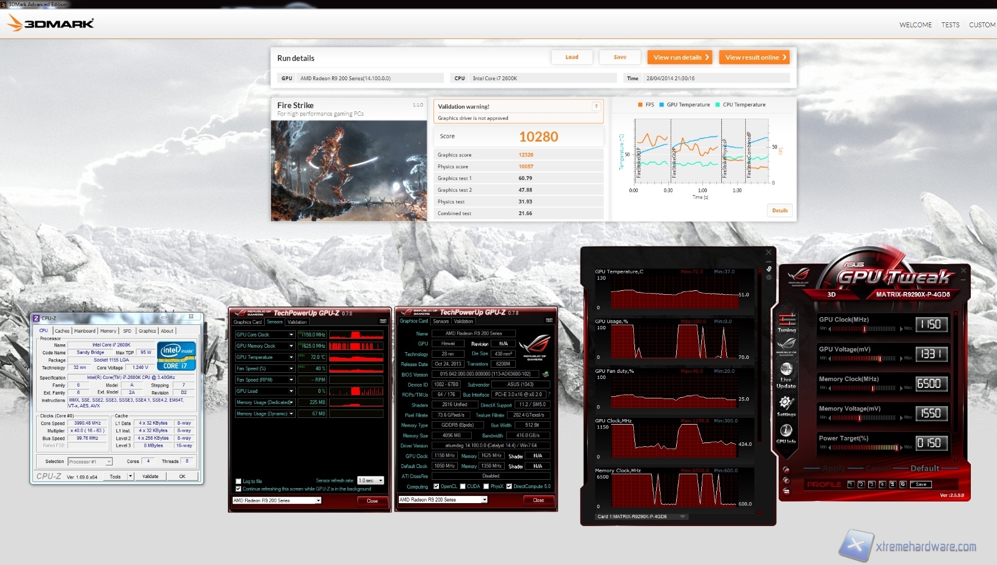
Task: Enable the Log to file checkbox
Action: click(238, 481)
